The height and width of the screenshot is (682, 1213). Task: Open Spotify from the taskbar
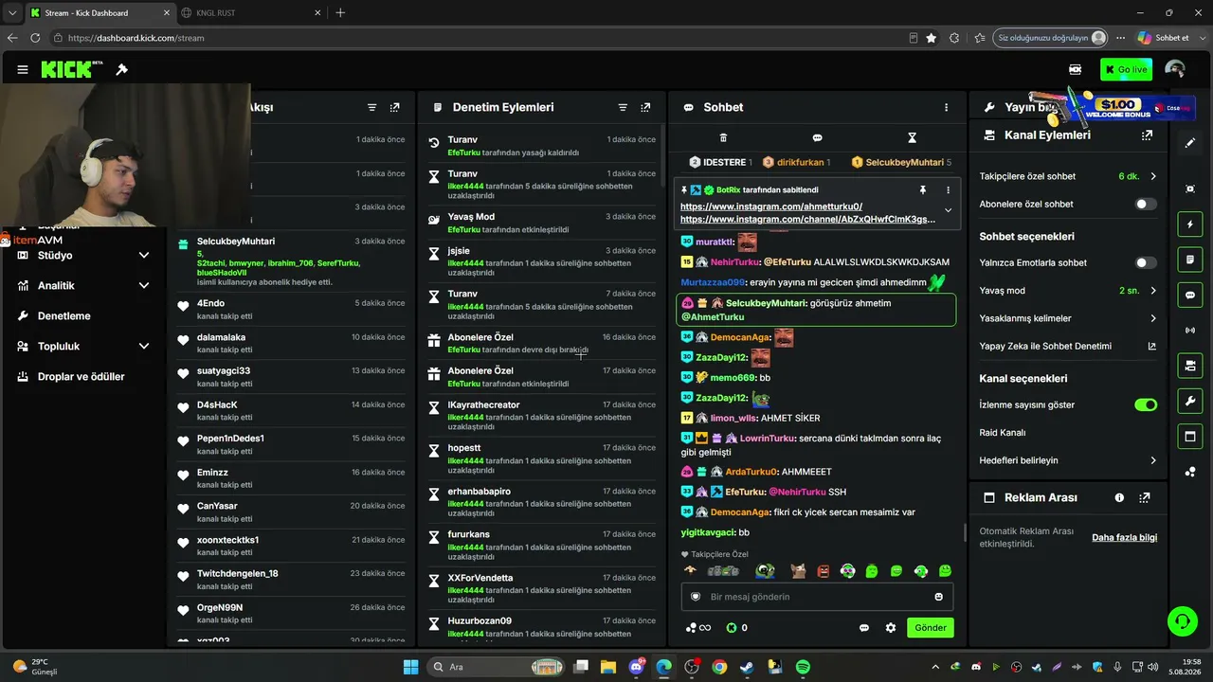(x=803, y=667)
